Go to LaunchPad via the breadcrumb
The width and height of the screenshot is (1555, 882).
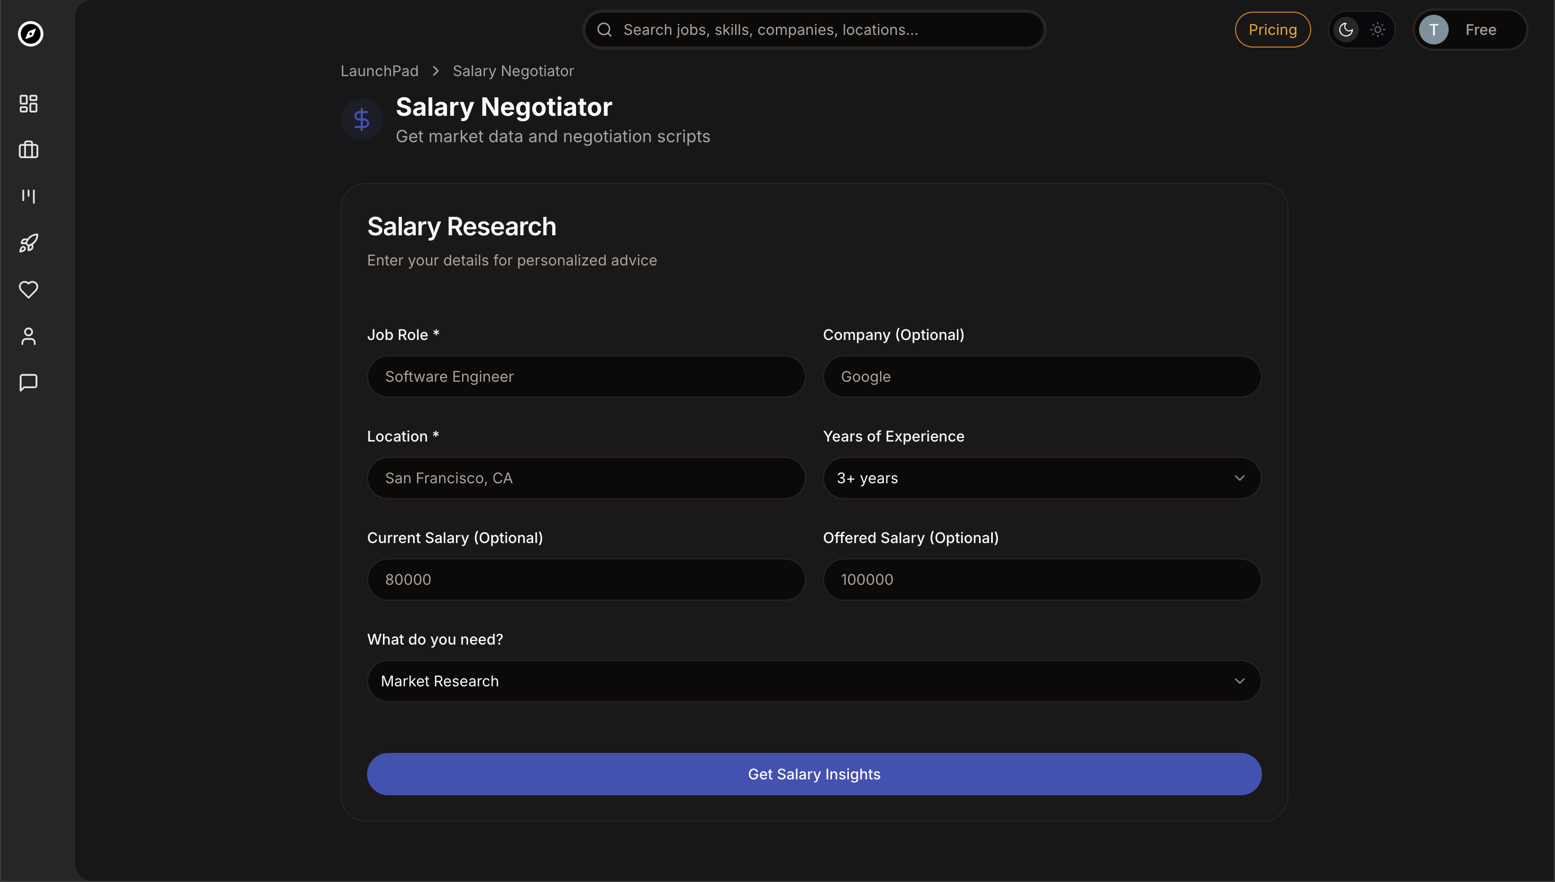coord(379,71)
